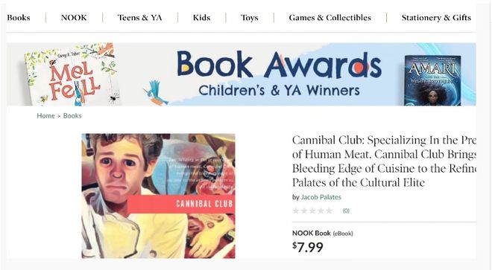
Task: Open the Books menu
Action: click(19, 18)
